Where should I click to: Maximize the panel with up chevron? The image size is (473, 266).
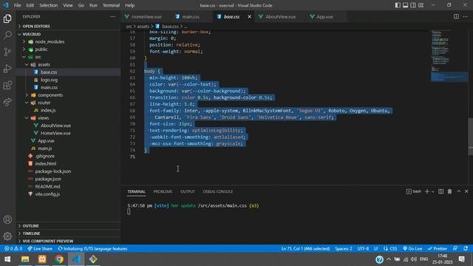point(458,191)
